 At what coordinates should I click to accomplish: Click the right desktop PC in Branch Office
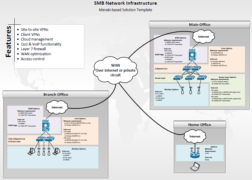tap(57, 152)
